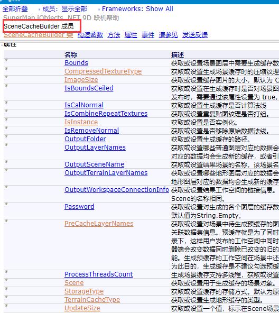Select the 描述 column header
The image size is (279, 313).
[178, 54]
